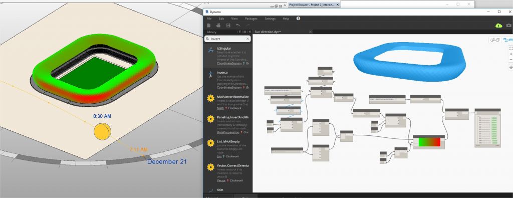Image resolution: width=513 pixels, height=198 pixels.
Task: Activate the pan mode icon
Action: [x=510, y=67]
